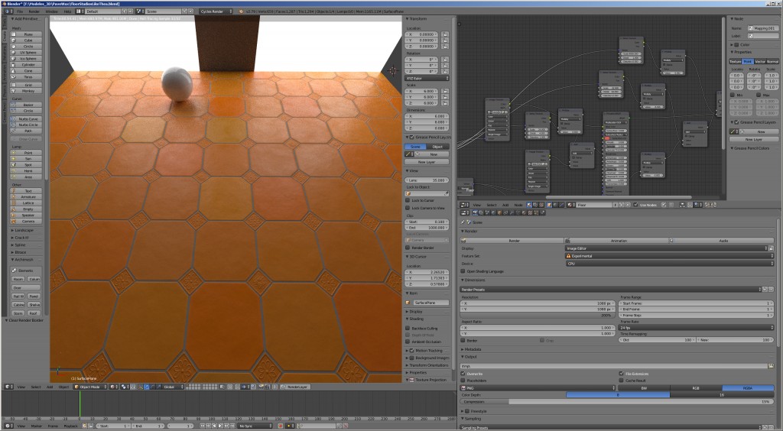Add a UV Sphere mesh primitive
This screenshot has height=431, width=783.
(x=28, y=53)
